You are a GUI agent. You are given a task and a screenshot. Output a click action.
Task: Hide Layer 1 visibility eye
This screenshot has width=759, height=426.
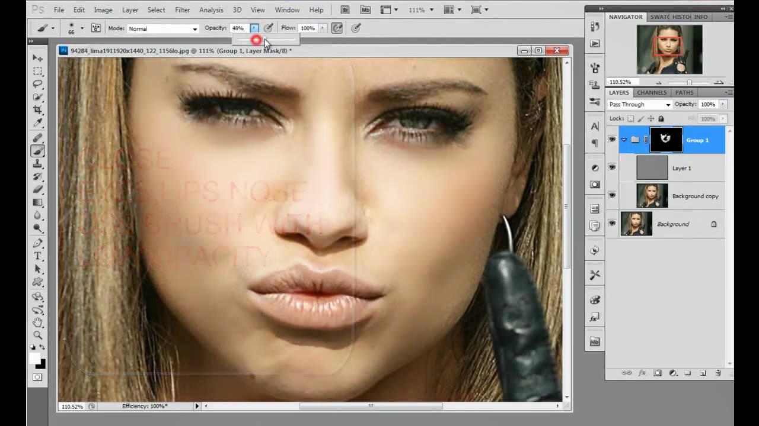click(612, 167)
